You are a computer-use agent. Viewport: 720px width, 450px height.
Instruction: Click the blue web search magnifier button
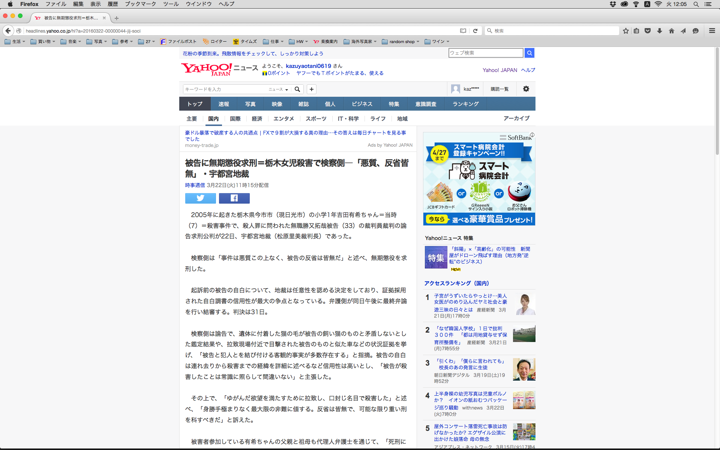click(529, 53)
